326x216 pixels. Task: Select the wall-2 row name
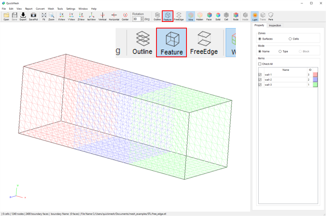268,80
